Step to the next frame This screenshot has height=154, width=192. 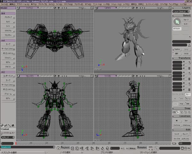[x=77, y=148]
